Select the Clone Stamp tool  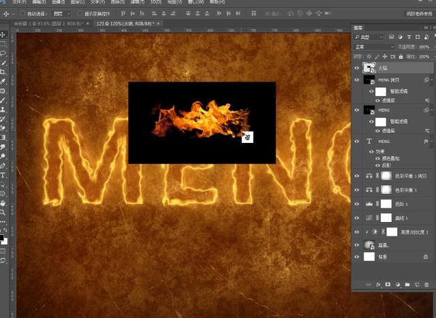[3, 110]
